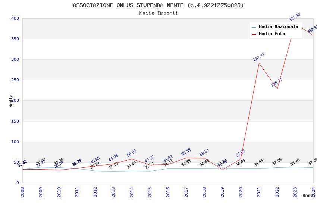Click the 58.05 data label
317x205 pixels.
pyautogui.click(x=132, y=153)
